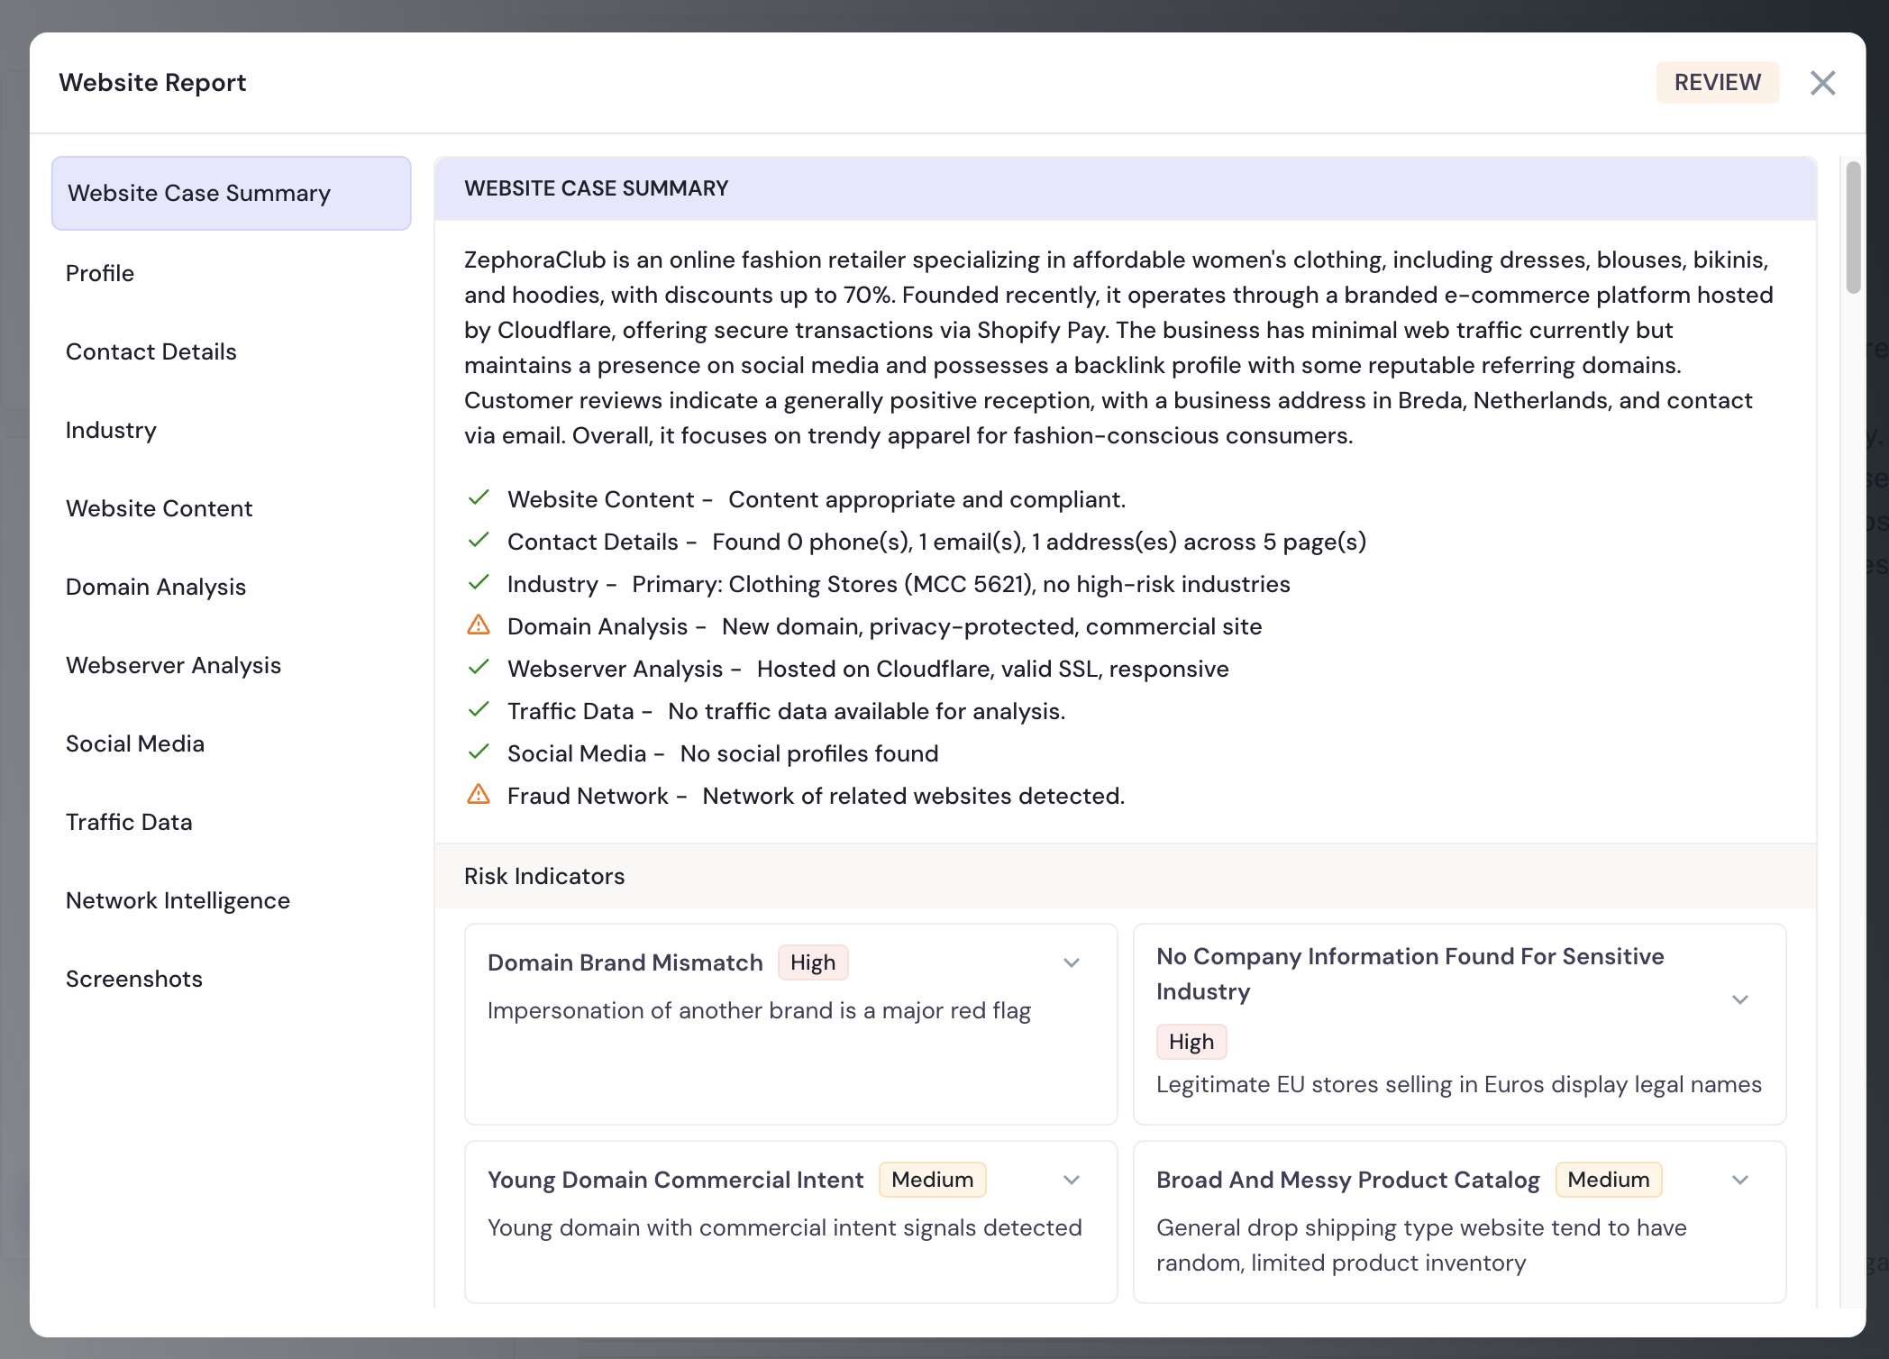Click the Medium badge on Young Domain
This screenshot has height=1359, width=1889.
[932, 1180]
